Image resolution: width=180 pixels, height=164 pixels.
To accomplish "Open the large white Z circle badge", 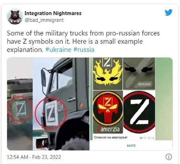I will [139, 112].
